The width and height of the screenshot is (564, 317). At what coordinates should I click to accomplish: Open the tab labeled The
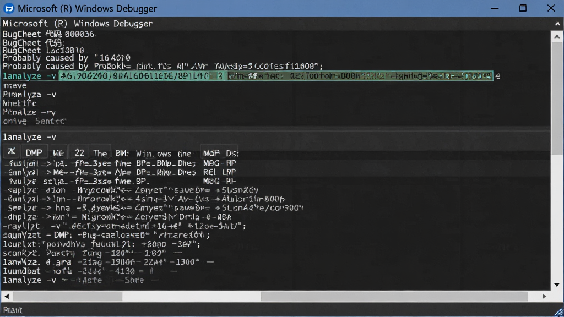tap(100, 153)
